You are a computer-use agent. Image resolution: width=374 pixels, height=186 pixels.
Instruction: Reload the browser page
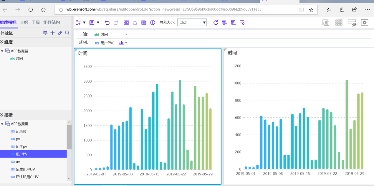coord(31,10)
